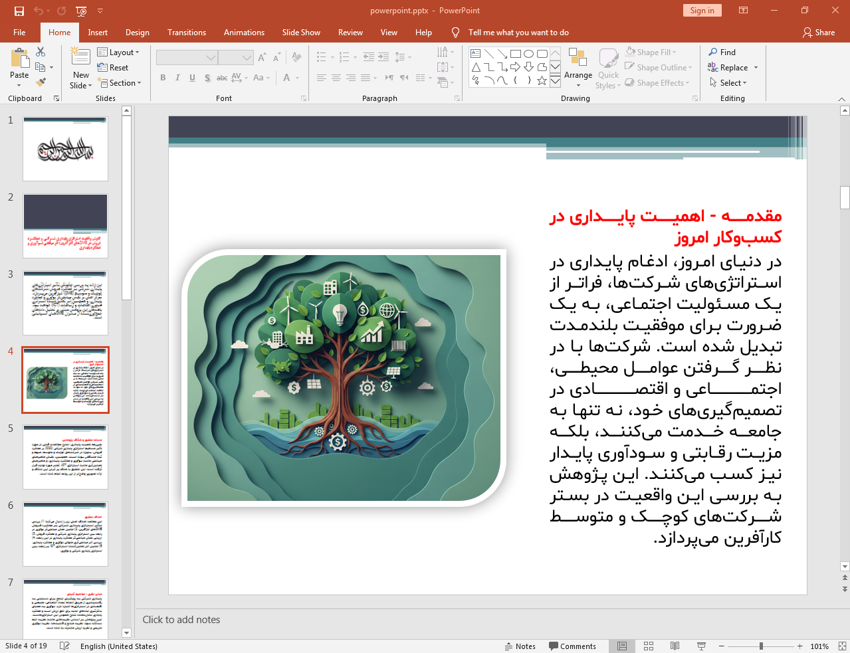850x653 pixels.
Task: Click the Save icon in the title bar
Action: click(x=19, y=11)
